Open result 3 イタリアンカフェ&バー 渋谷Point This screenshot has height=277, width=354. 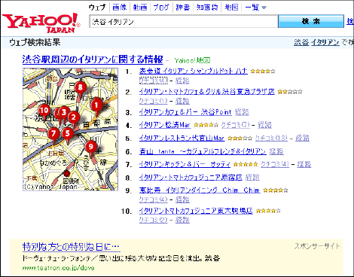tap(185, 112)
